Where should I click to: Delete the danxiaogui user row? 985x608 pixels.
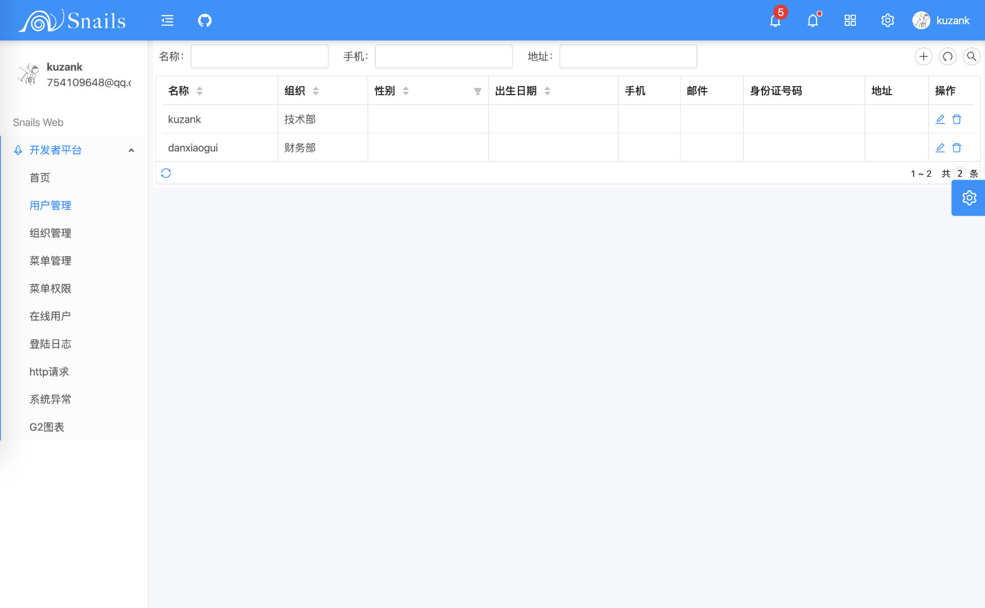point(957,147)
